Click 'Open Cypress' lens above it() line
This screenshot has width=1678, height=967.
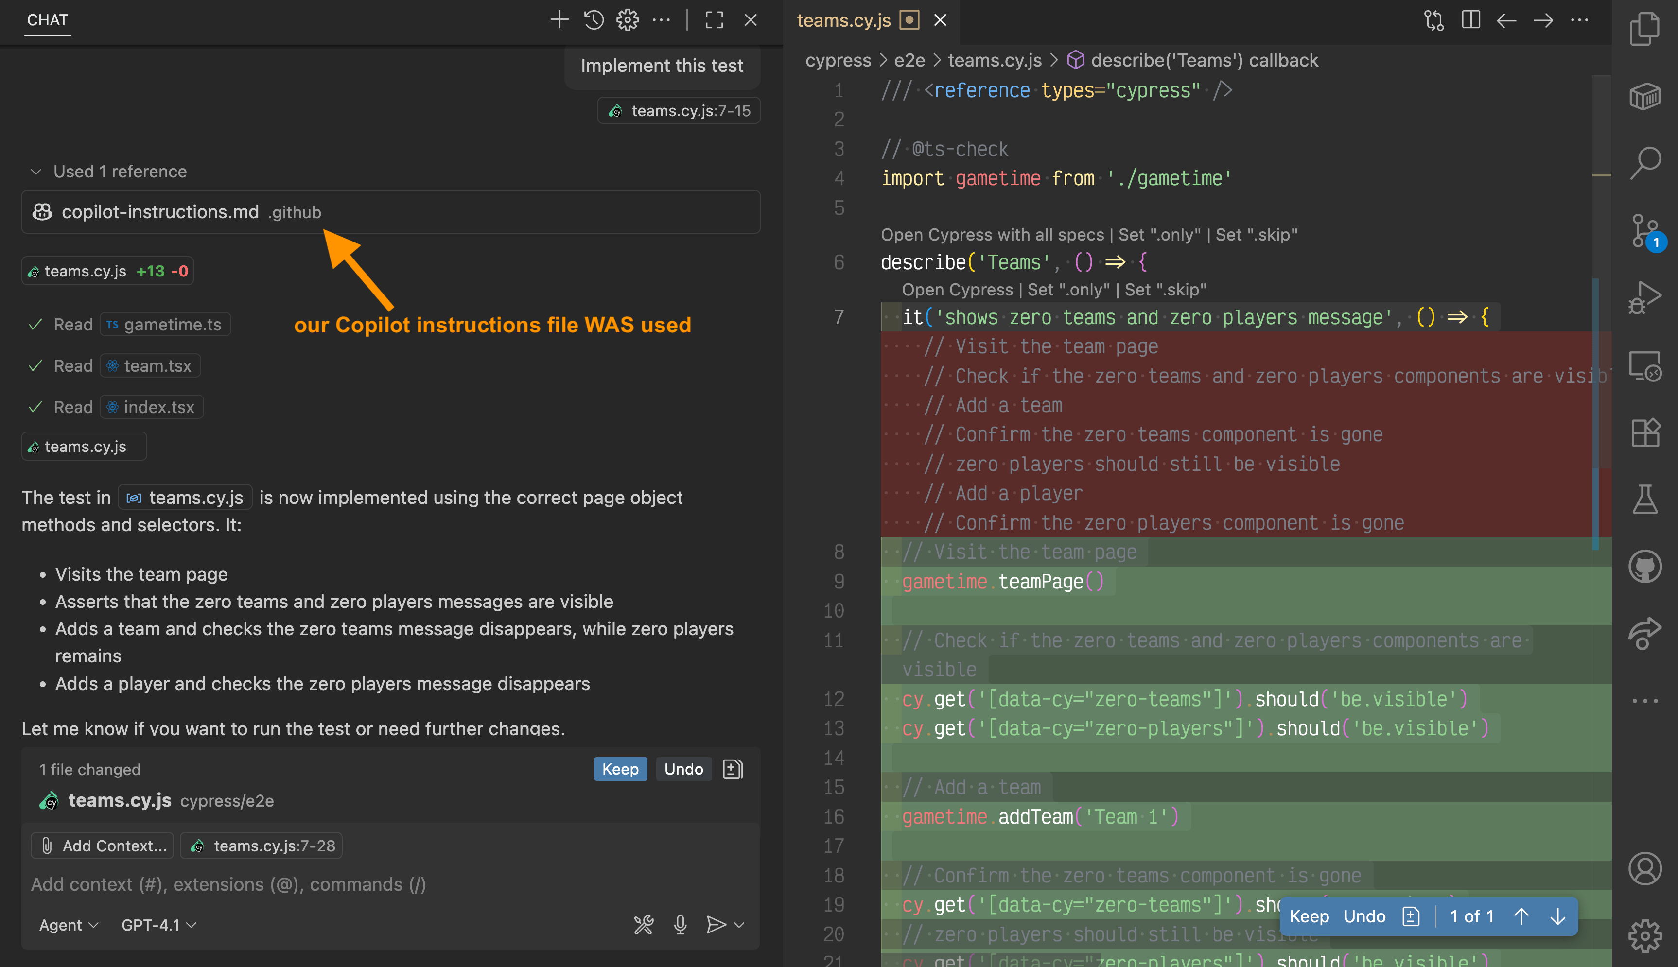point(957,290)
